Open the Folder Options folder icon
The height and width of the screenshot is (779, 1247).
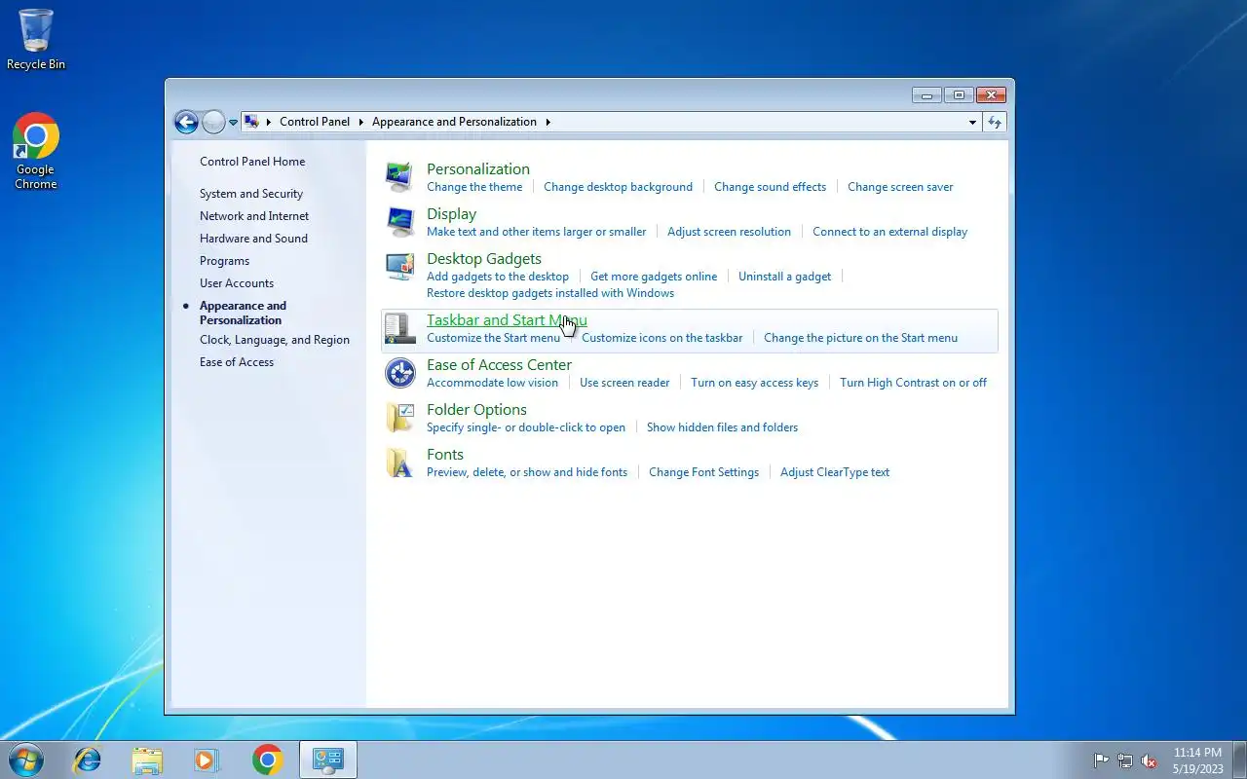click(x=399, y=418)
